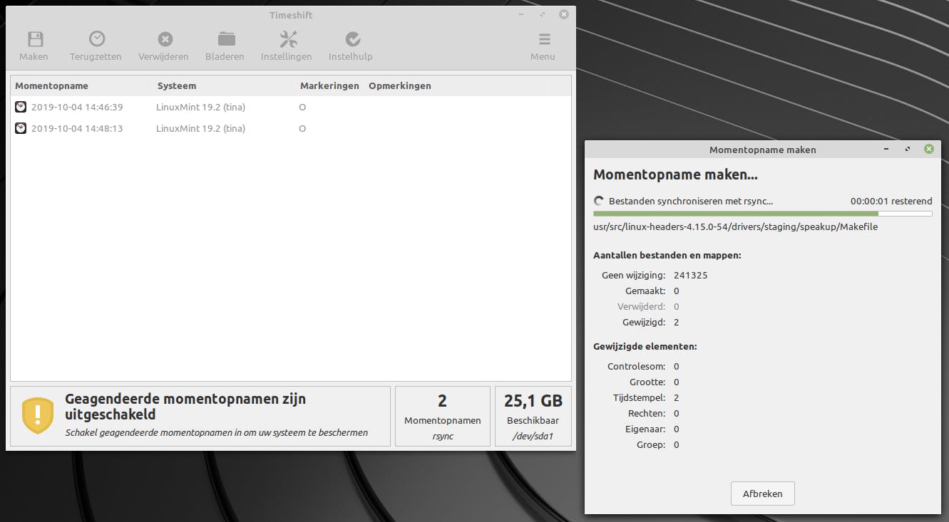Viewport: 949px width, 522px height.
Task: Click the Terugzetten (restore) clock icon
Action: click(96, 39)
